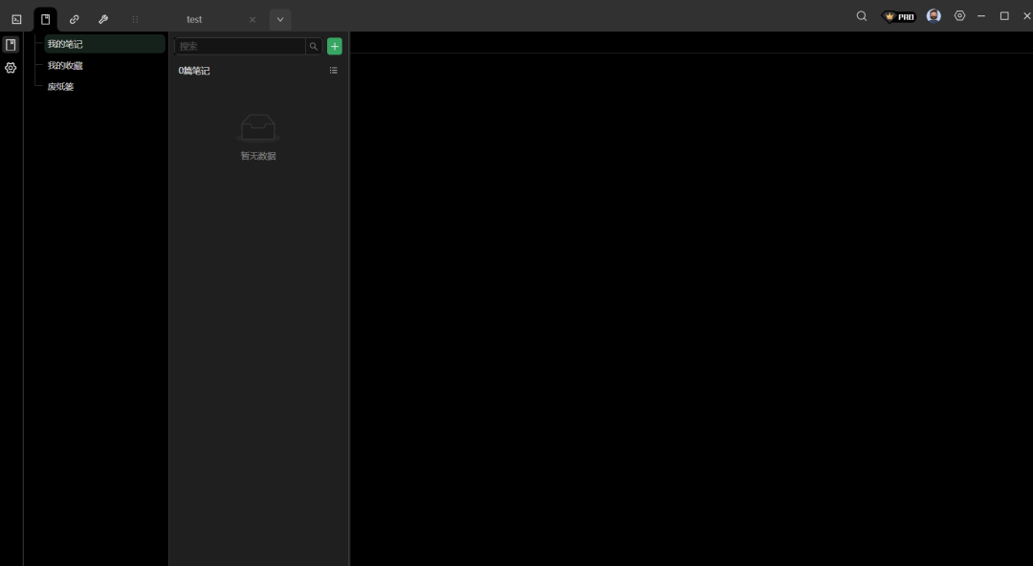Open the user avatar profile
The height and width of the screenshot is (566, 1033).
click(x=934, y=16)
